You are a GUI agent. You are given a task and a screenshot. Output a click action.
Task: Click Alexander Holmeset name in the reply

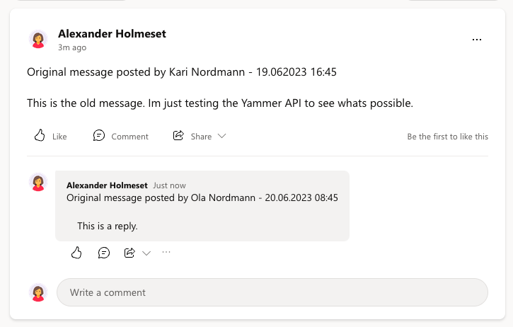pyautogui.click(x=107, y=185)
